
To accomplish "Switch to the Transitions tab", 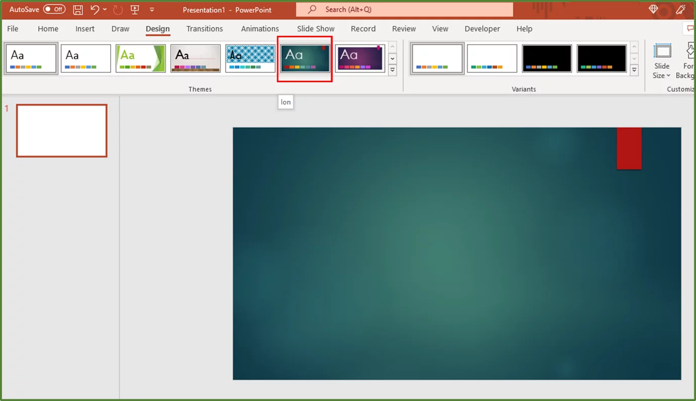I will click(204, 29).
